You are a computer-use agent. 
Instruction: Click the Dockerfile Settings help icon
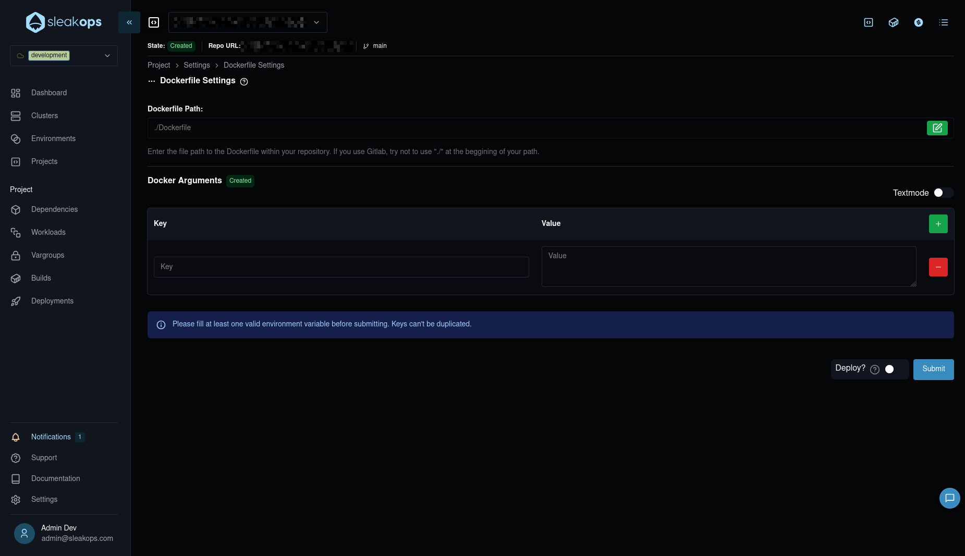(244, 82)
